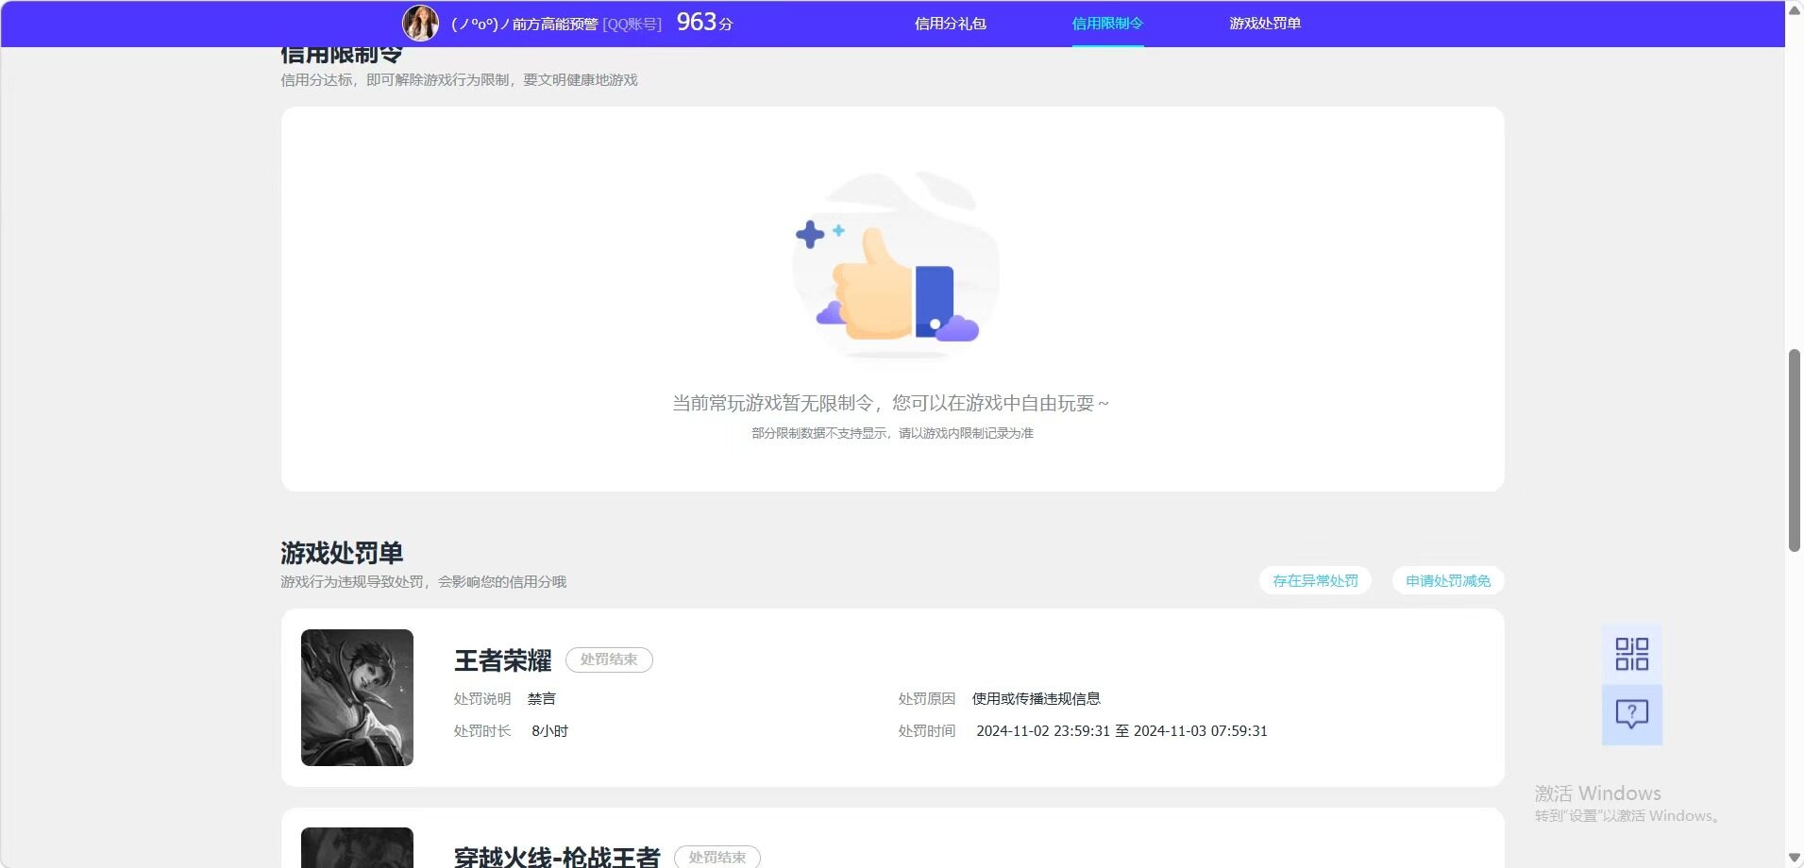Click the vertical scrollbar thumb
The width and height of the screenshot is (1804, 868).
1795,451
